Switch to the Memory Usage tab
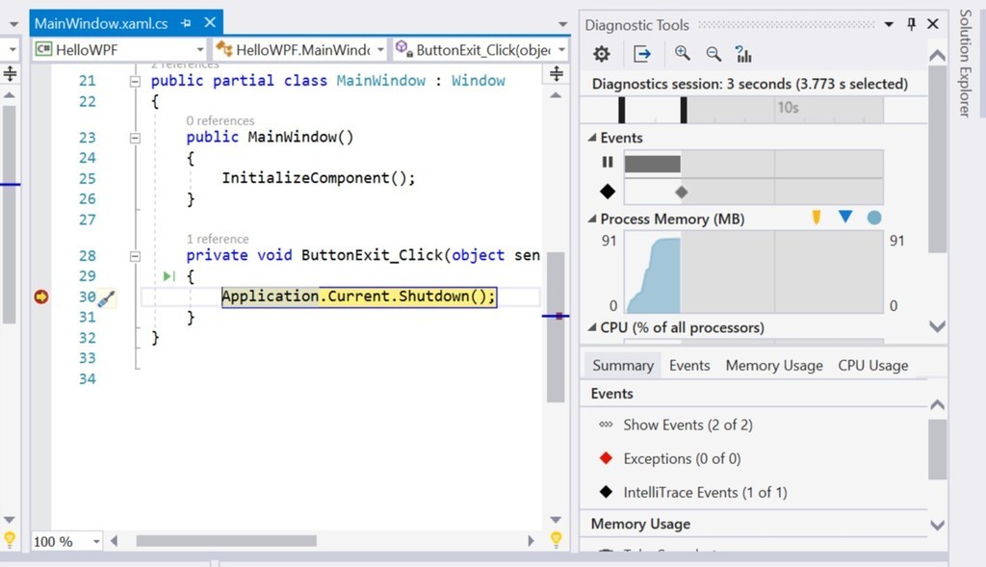 [x=774, y=365]
